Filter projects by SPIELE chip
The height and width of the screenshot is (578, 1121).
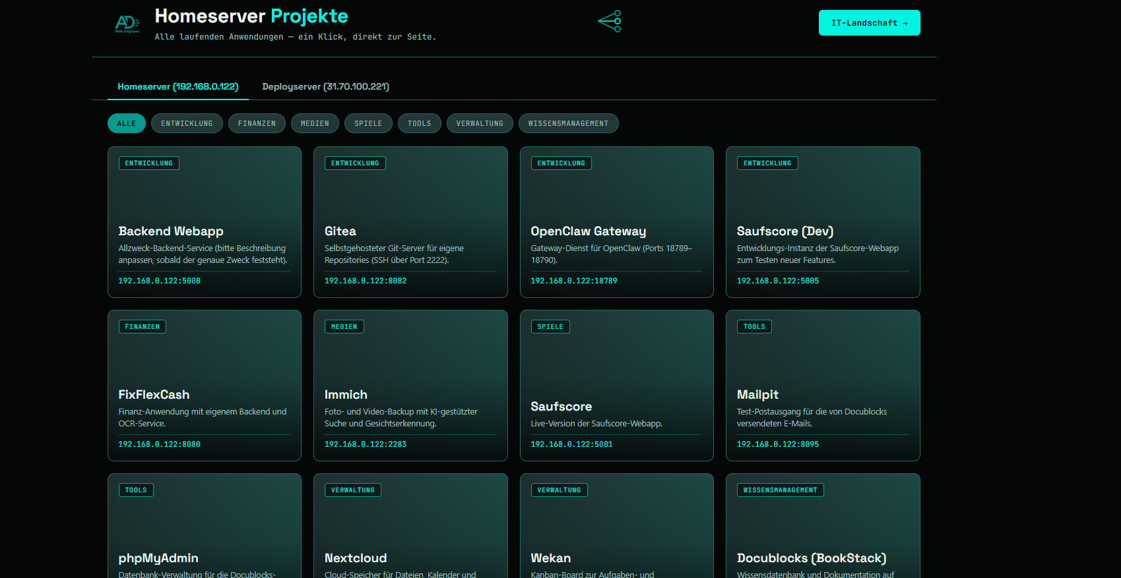tap(368, 123)
